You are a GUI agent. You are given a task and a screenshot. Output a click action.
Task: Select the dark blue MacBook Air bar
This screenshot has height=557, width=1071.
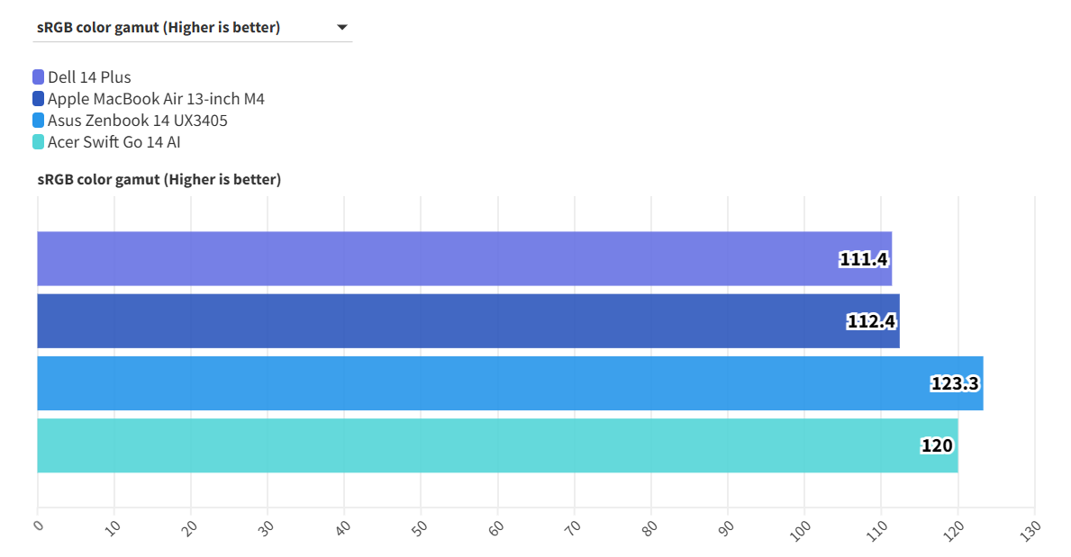pyautogui.click(x=432, y=321)
